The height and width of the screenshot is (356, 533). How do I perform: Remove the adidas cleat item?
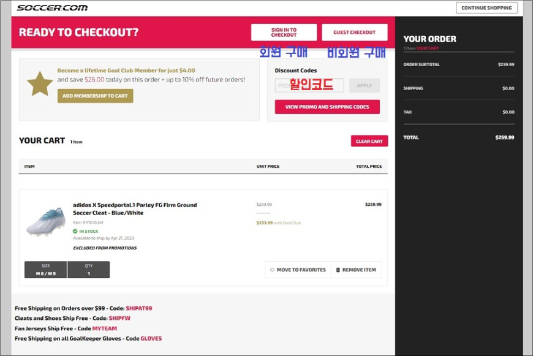click(356, 270)
